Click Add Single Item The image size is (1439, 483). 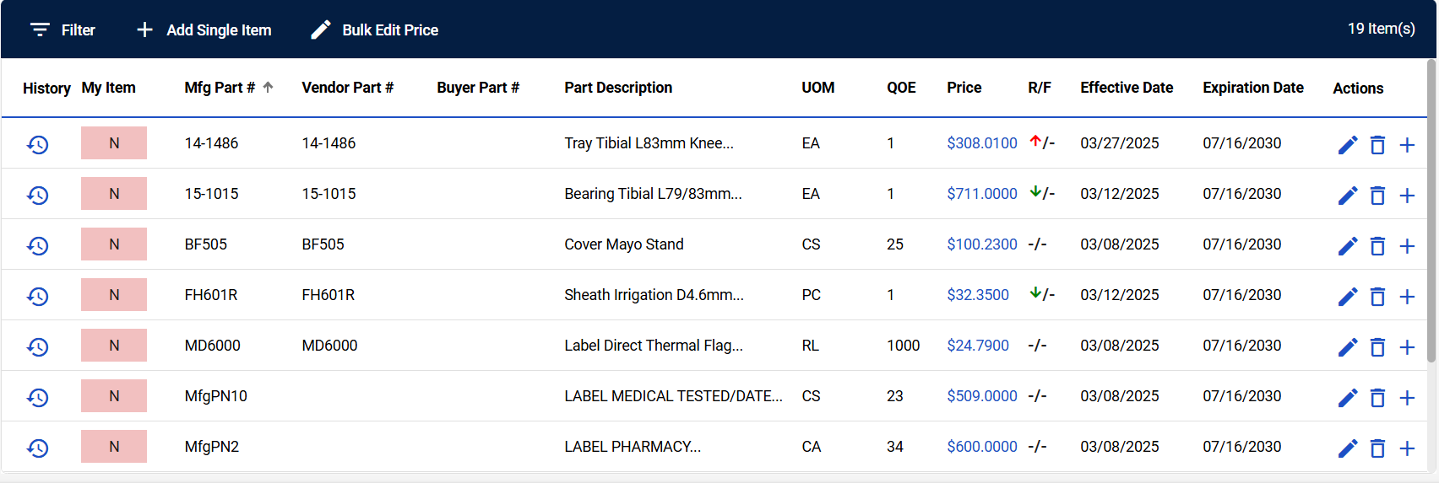coord(204,30)
